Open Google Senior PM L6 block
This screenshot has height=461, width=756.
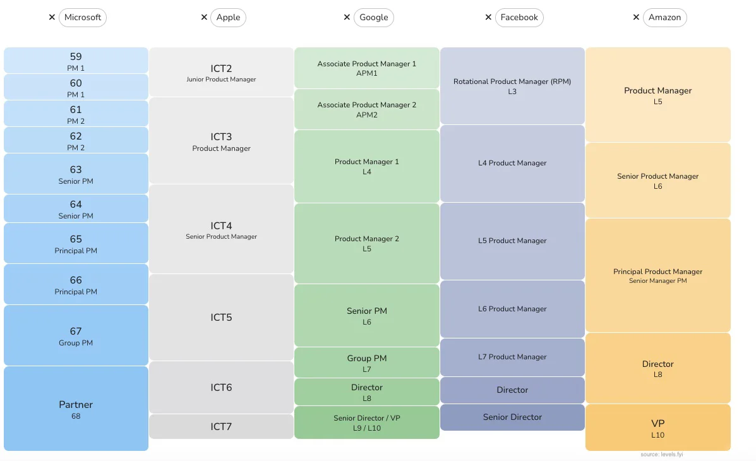click(366, 315)
